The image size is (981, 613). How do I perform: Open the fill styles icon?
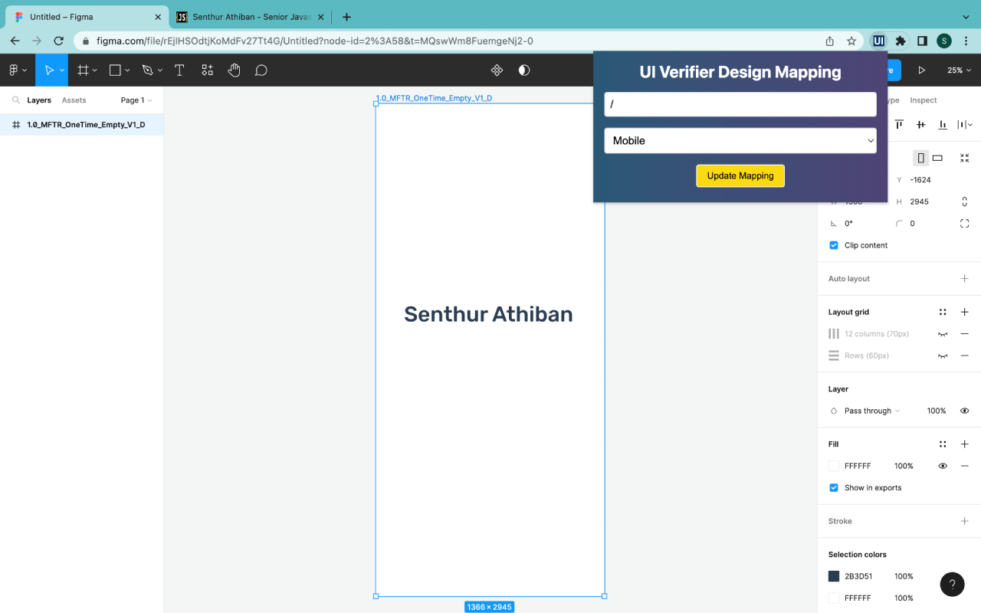coord(943,444)
